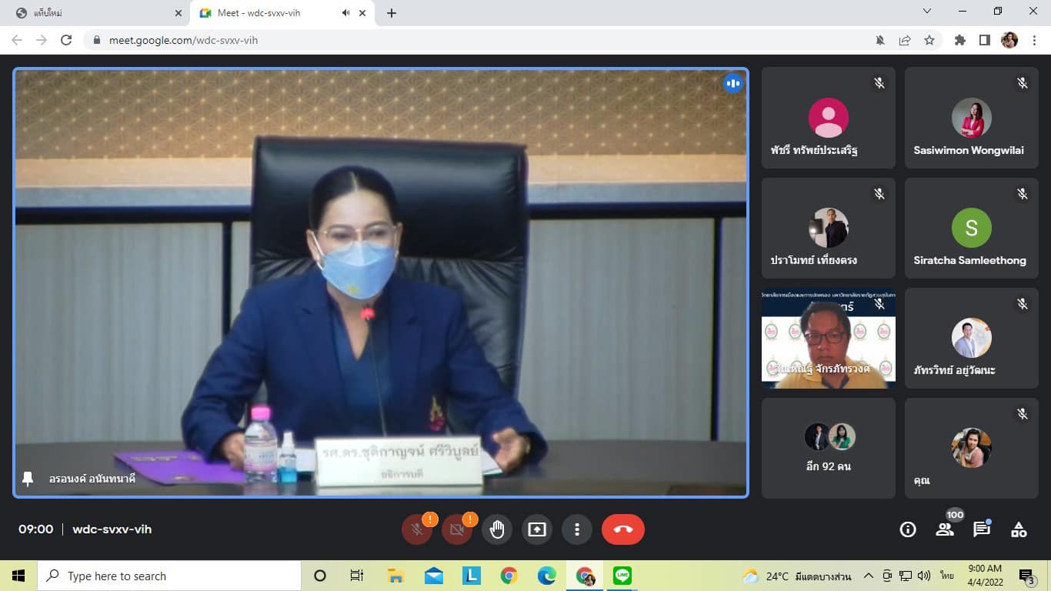
Task: Open the Activities panel icon
Action: pos(1019,529)
